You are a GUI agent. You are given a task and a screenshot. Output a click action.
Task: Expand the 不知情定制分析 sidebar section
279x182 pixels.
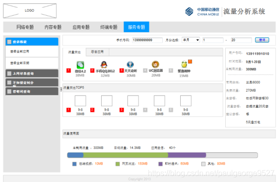(x=32, y=83)
